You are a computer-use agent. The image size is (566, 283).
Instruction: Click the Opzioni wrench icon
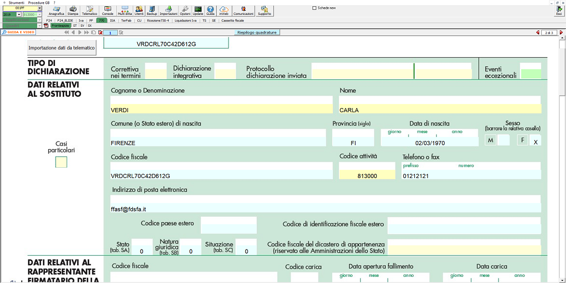pos(185,10)
